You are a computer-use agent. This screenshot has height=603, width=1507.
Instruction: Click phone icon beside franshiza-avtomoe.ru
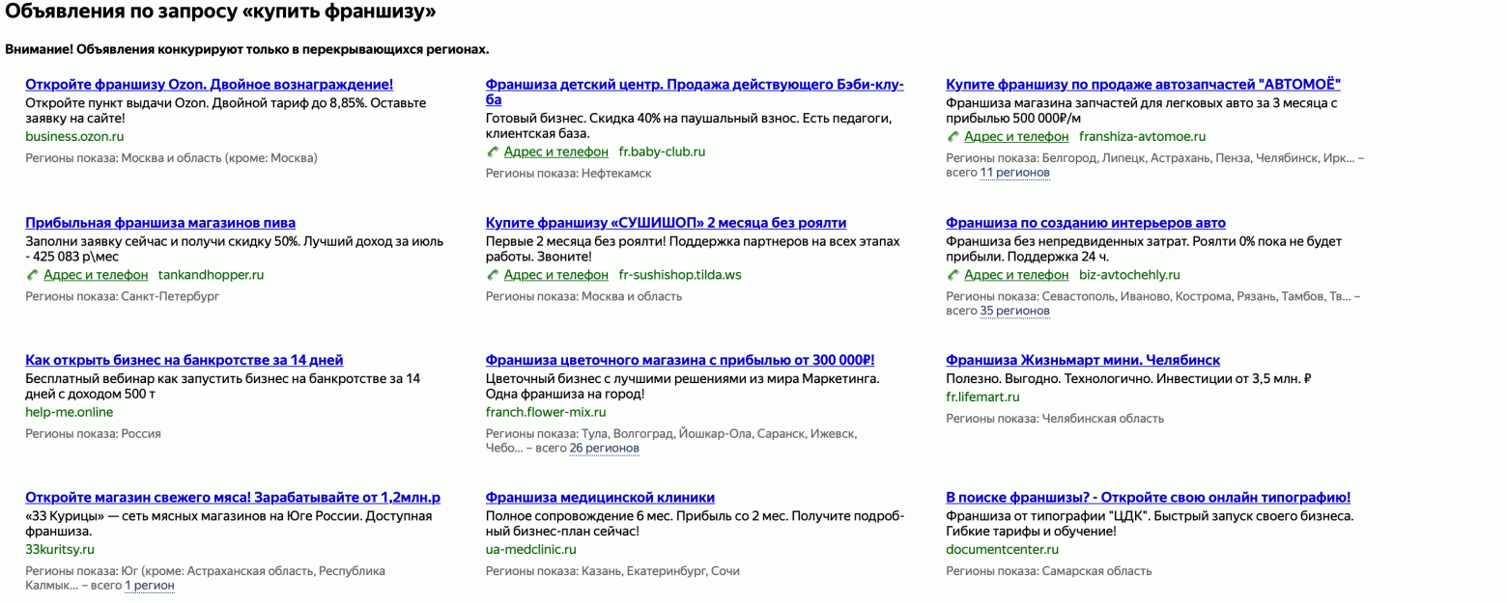tap(953, 137)
